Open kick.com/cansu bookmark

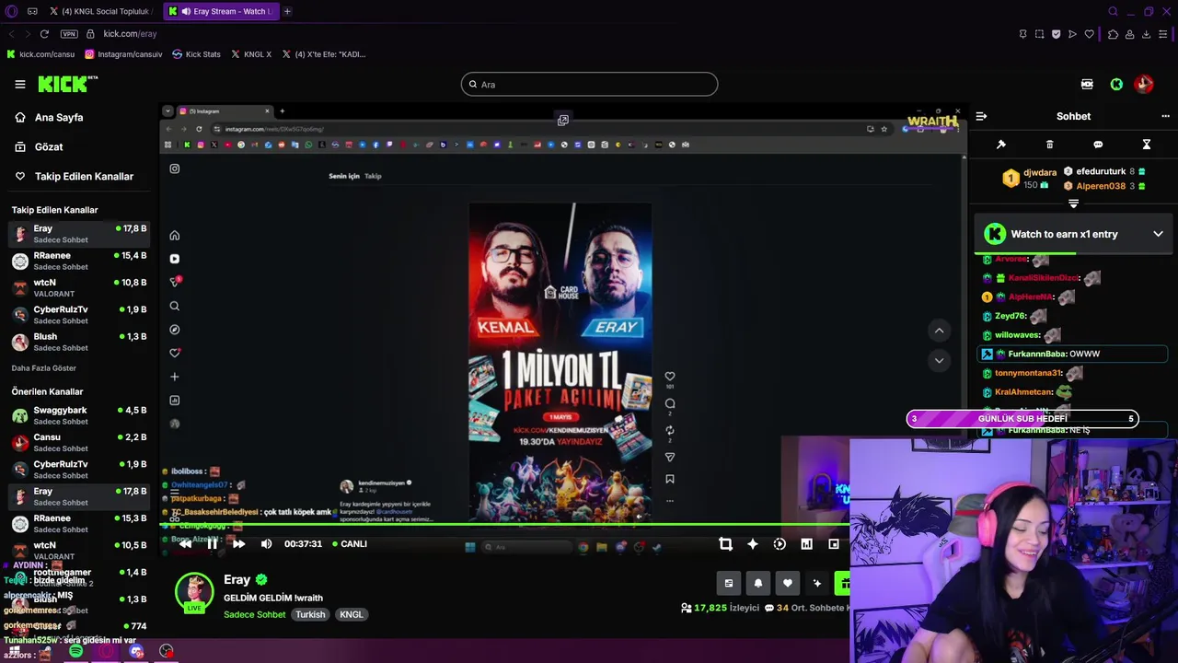click(x=40, y=54)
